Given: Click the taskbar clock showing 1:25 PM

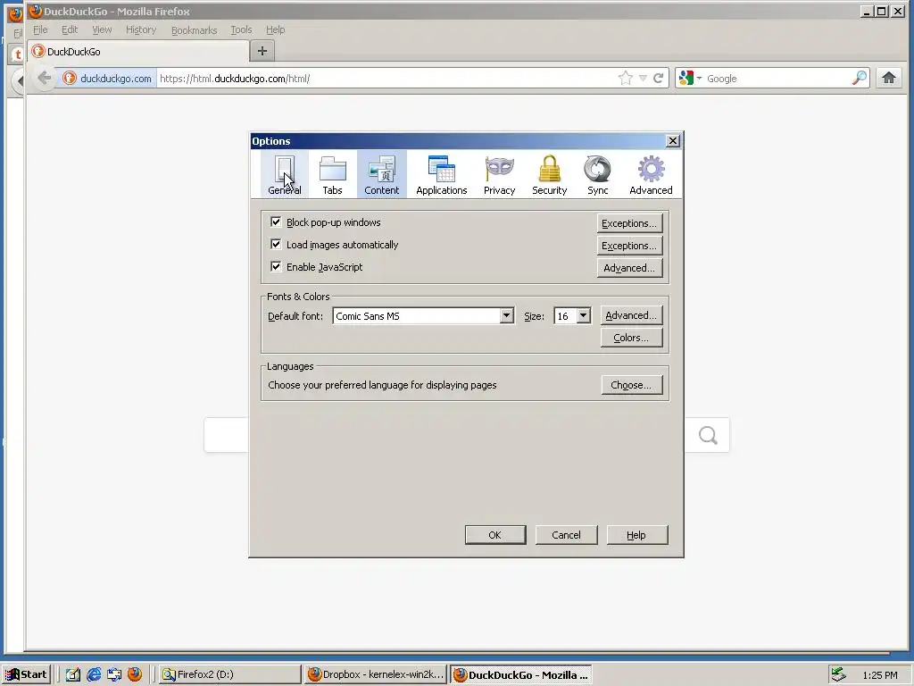Looking at the screenshot, I should 879,675.
